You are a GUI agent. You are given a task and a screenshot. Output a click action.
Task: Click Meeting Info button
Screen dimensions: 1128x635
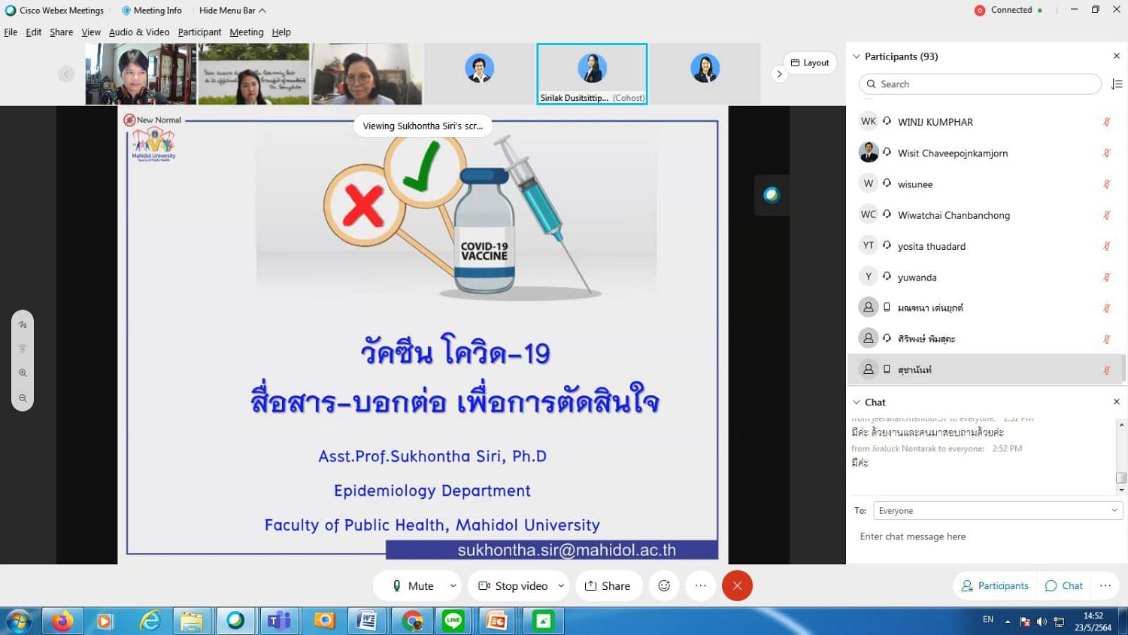click(152, 11)
